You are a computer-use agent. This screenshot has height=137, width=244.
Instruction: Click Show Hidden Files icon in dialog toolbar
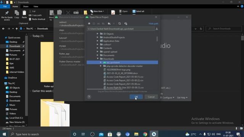coord(126,24)
